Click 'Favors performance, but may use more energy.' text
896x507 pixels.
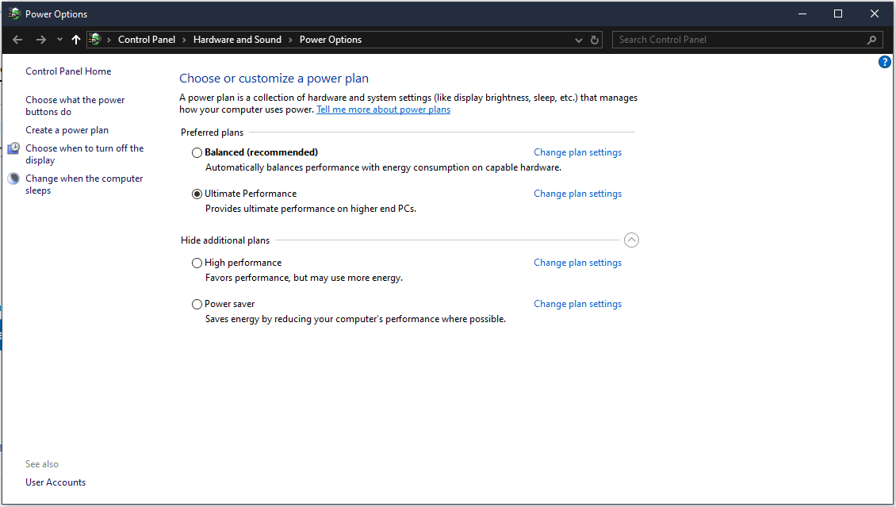304,278
